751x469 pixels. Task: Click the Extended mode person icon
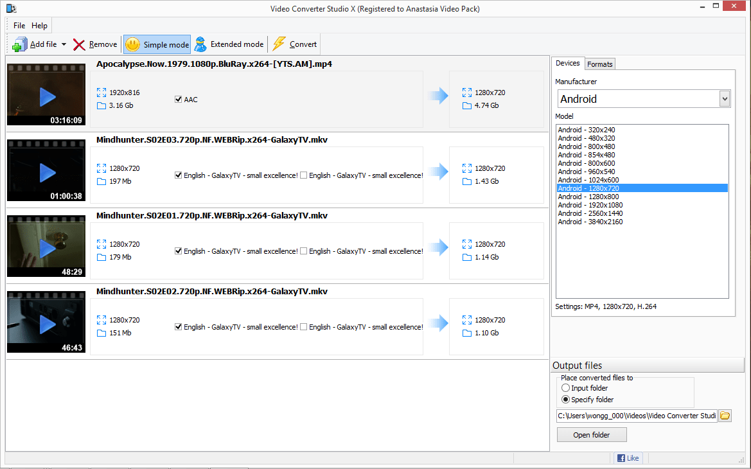[200, 44]
